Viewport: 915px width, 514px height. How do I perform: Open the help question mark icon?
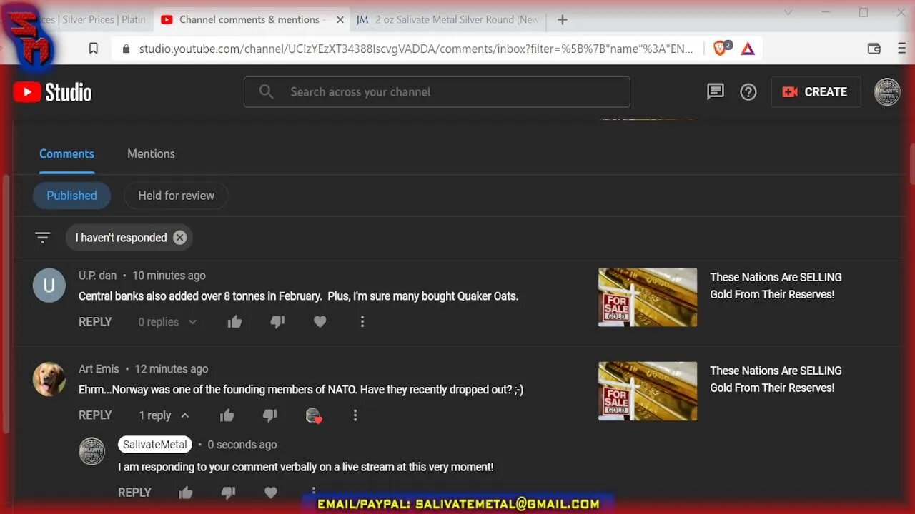[x=748, y=91]
